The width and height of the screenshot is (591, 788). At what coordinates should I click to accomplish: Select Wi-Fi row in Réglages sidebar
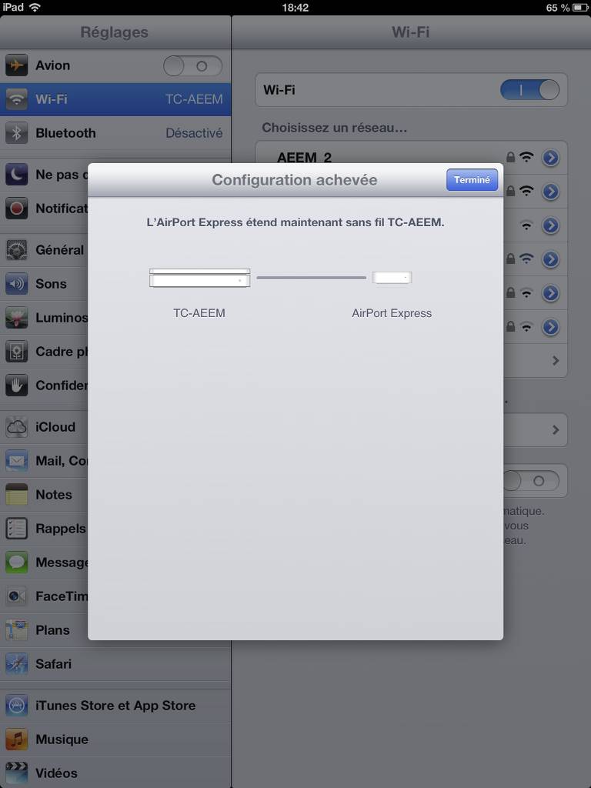[x=115, y=99]
